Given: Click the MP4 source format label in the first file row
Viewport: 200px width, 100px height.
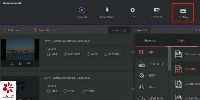Looking at the screenshot, I should click(54, 54).
